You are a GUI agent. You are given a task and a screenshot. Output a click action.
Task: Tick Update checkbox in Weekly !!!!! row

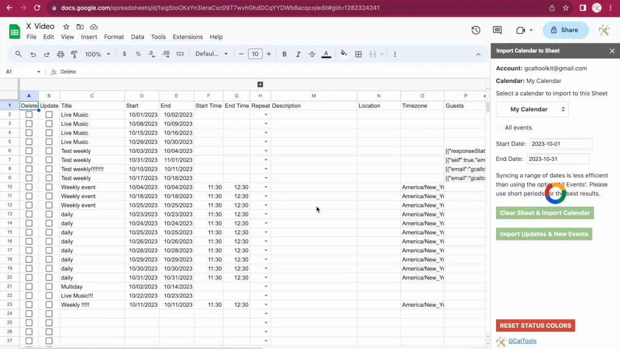49,305
